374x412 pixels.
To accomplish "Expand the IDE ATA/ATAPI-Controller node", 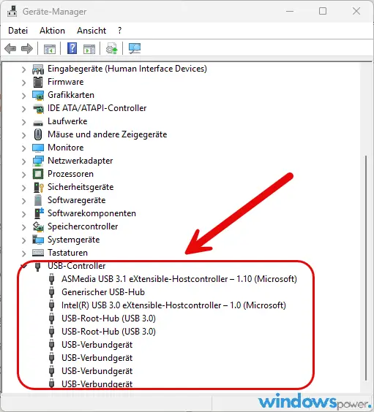I will pyautogui.click(x=23, y=109).
